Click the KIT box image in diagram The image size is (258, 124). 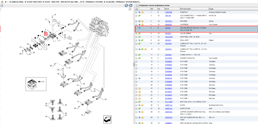click(31, 84)
